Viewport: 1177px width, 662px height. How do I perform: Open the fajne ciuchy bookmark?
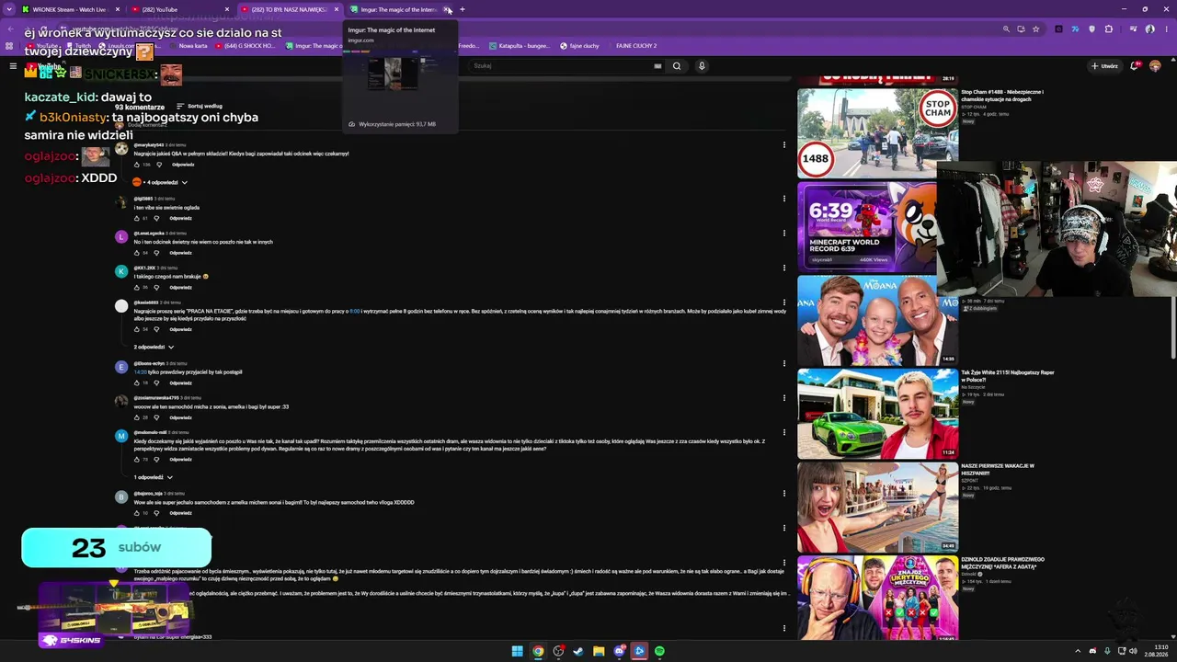tap(578, 45)
